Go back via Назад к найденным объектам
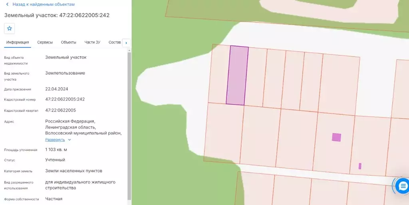409x205 pixels. pos(44,4)
